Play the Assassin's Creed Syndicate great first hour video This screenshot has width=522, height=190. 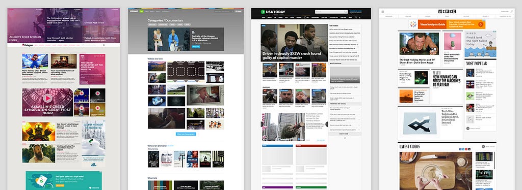coord(47,98)
